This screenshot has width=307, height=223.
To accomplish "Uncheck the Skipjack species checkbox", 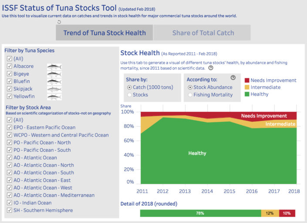I will [x=10, y=89].
